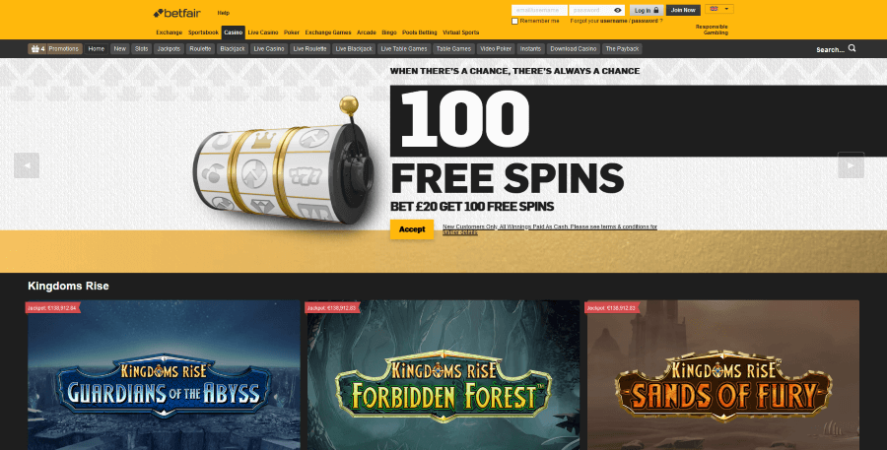Tick the Remember me checkbox
Image resolution: width=887 pixels, height=450 pixels.
pyautogui.click(x=514, y=21)
